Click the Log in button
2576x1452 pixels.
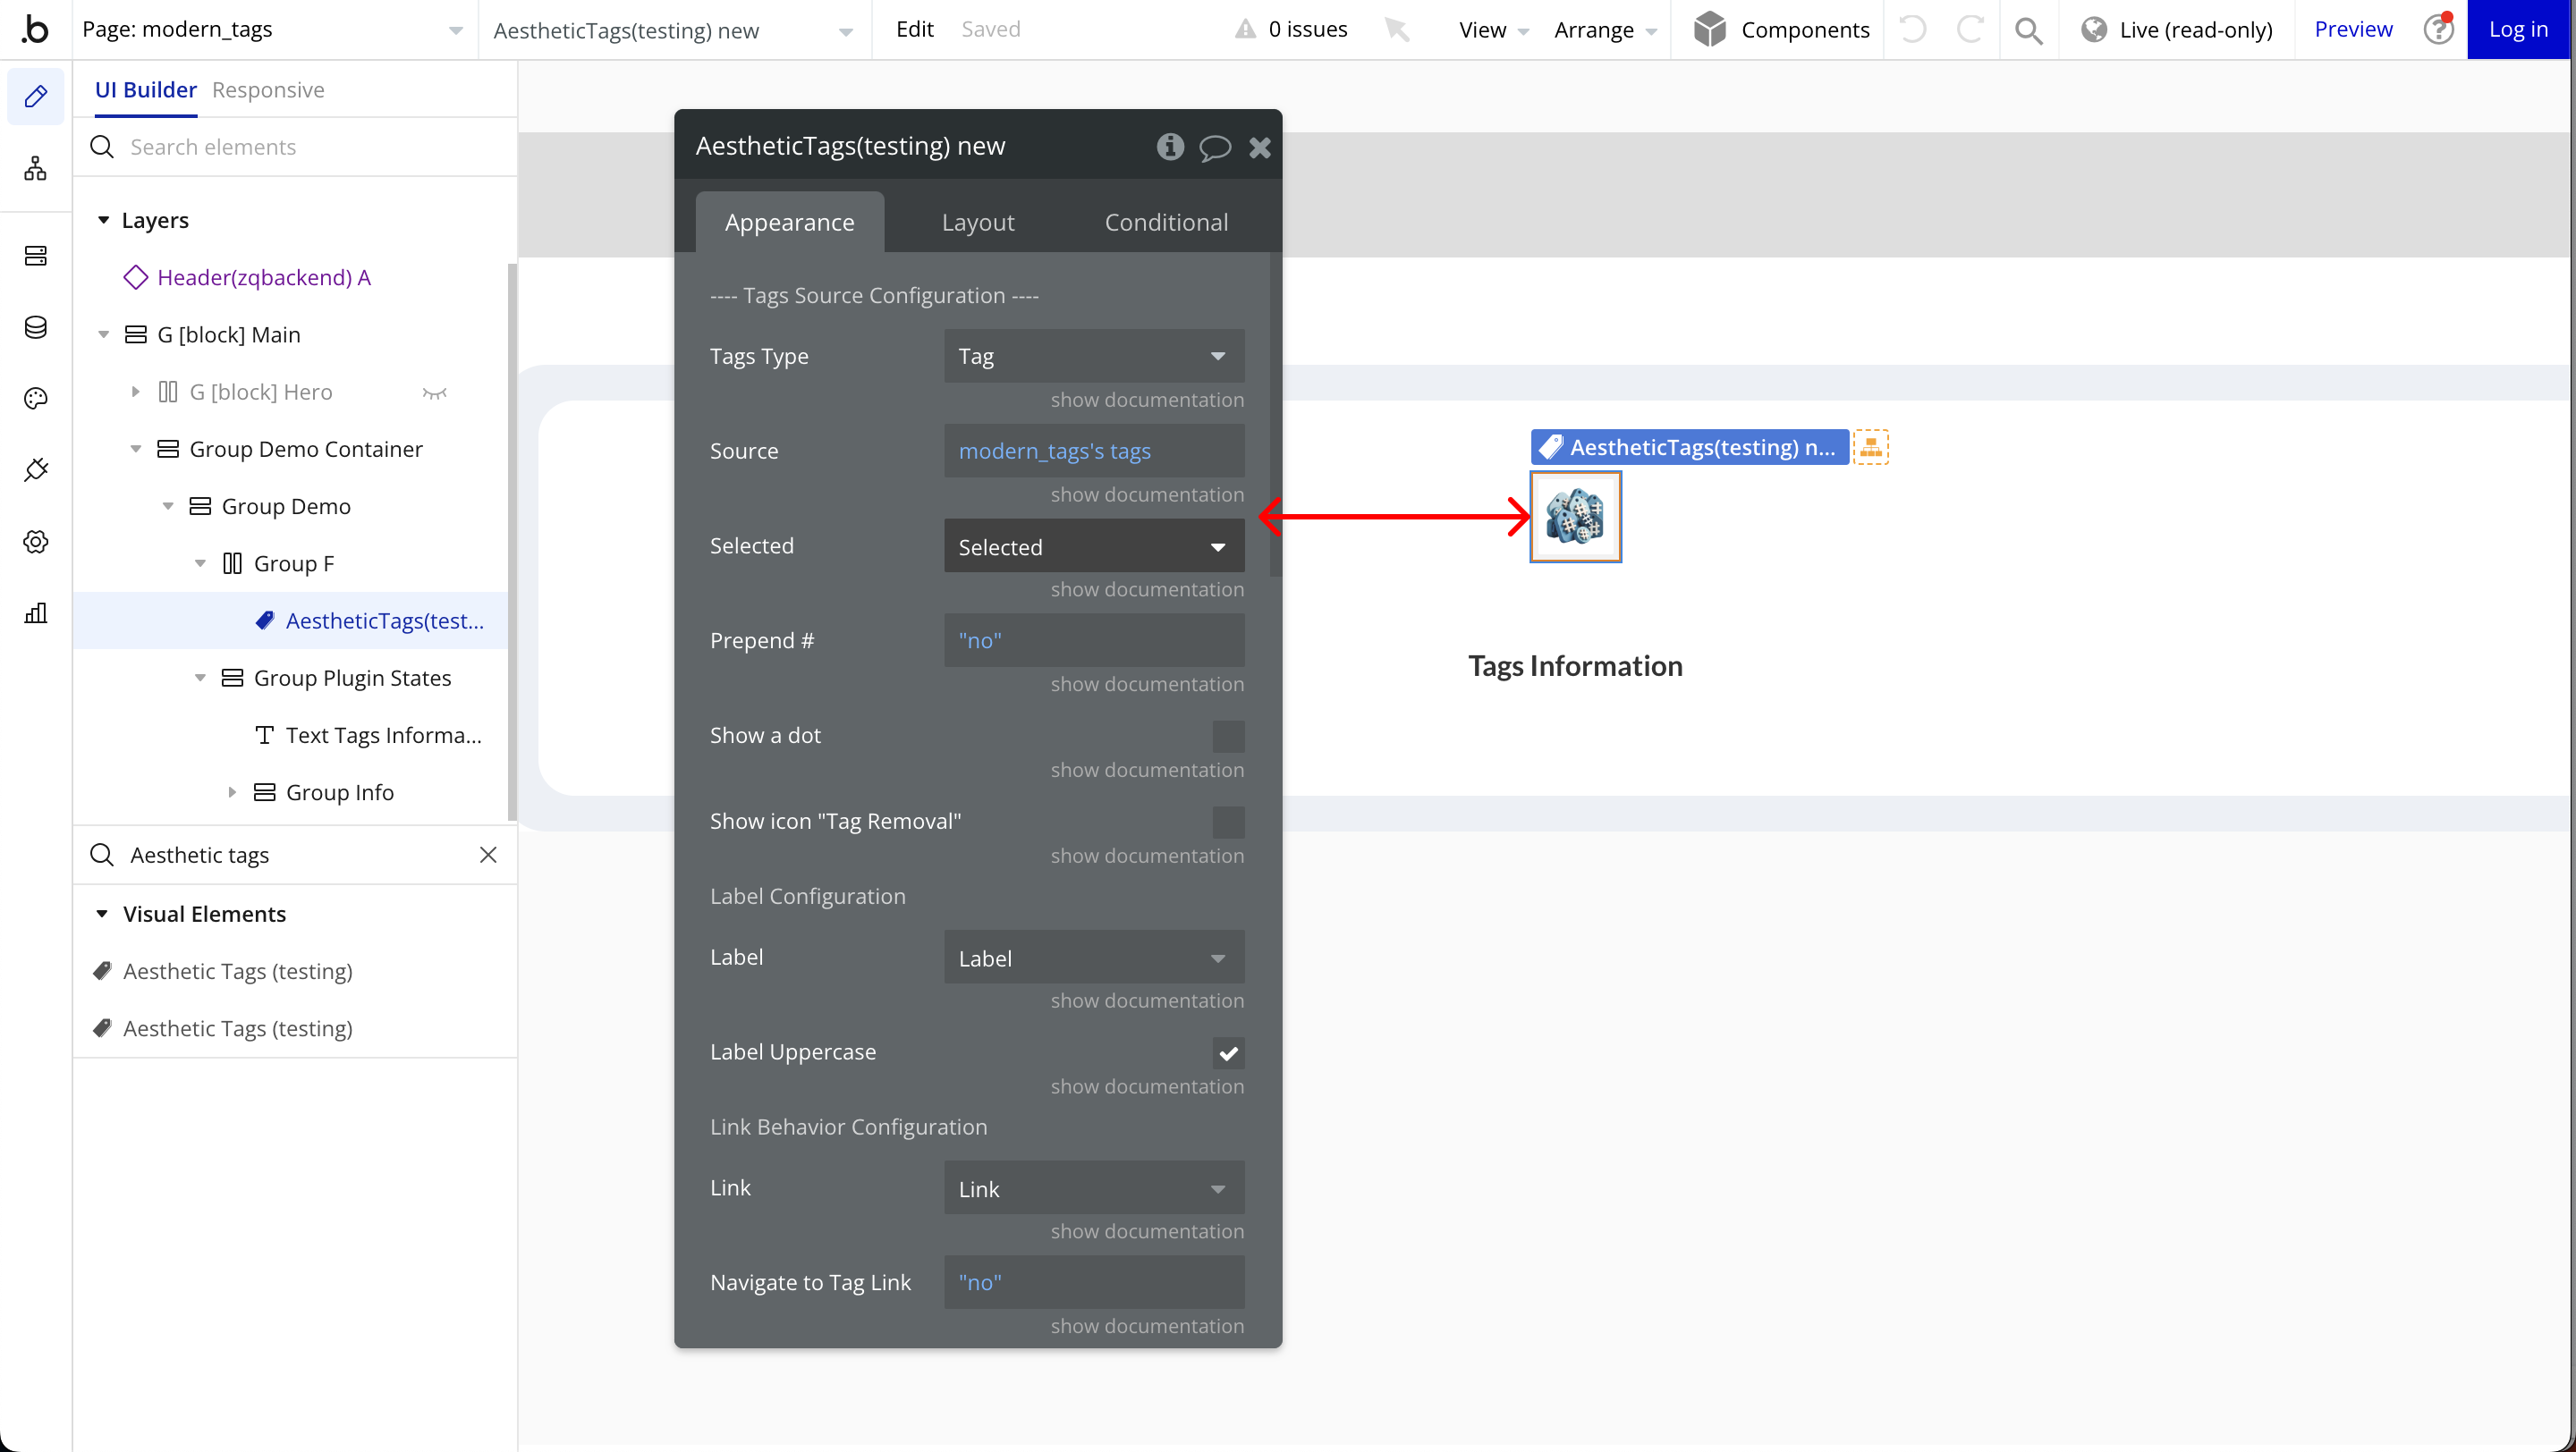point(2517,30)
